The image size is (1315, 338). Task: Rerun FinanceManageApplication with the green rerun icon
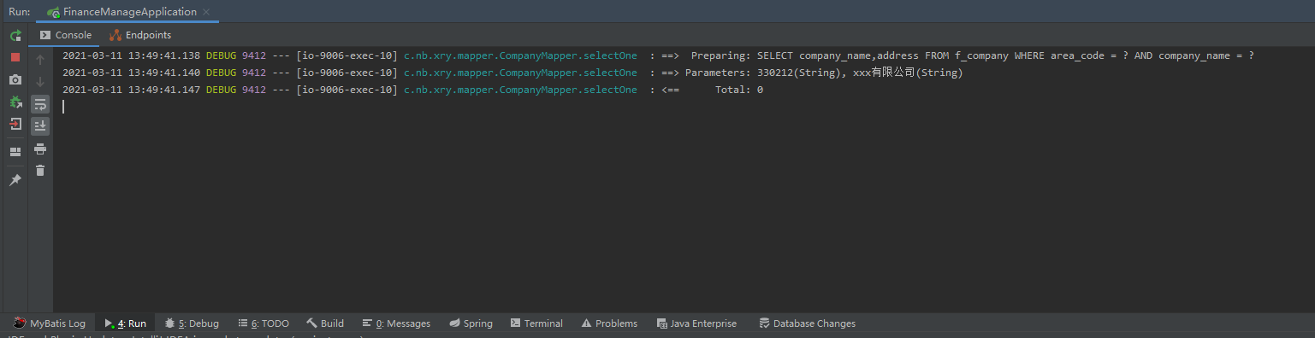click(x=15, y=36)
